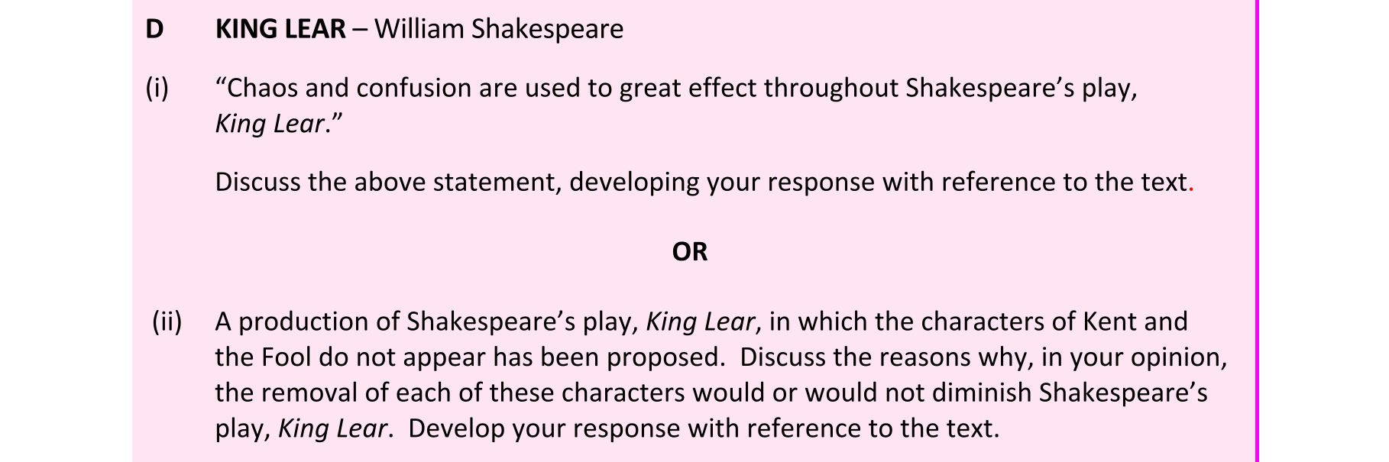
Task: Click the section letter D
Action: click(x=154, y=29)
